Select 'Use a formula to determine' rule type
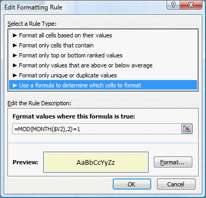Screen dimensions: 206x198 103,85
